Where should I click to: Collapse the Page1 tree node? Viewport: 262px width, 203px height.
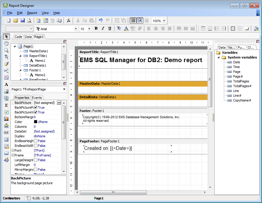15,46
